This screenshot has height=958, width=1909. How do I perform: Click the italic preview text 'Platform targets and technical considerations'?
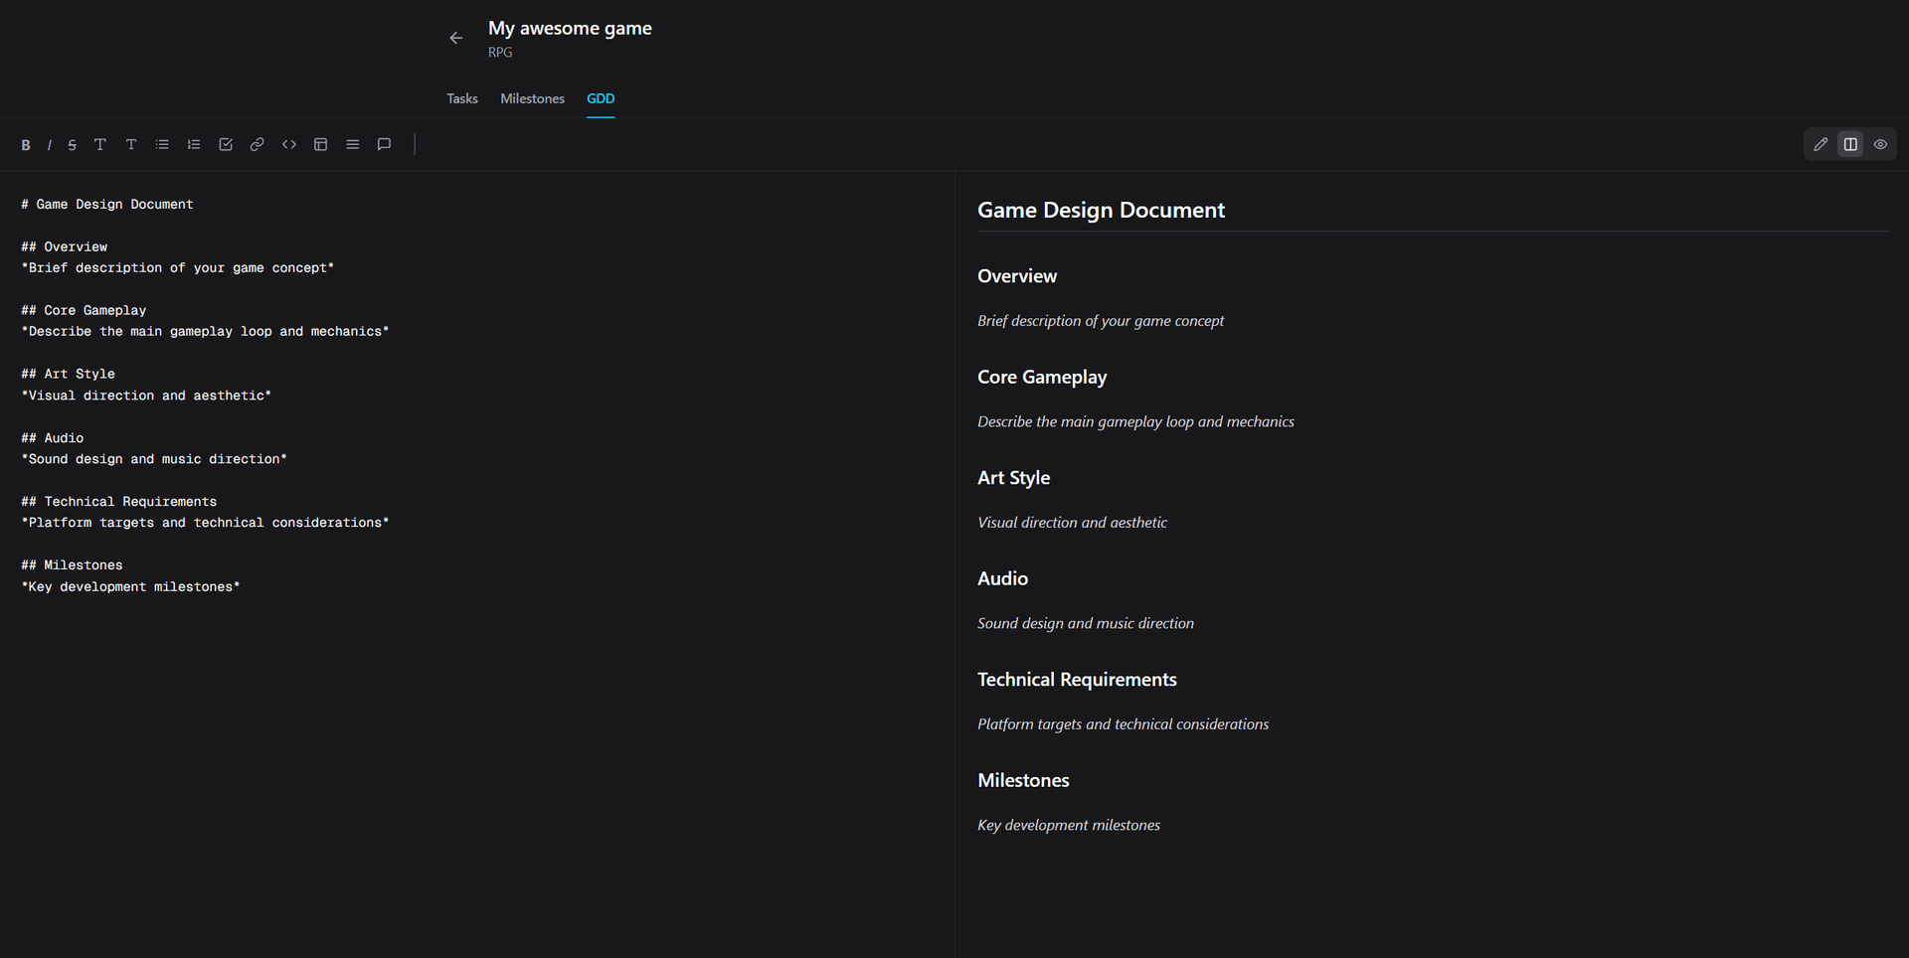pos(1123,724)
